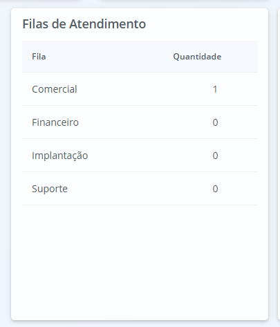
Task: Select the Fila column header
Action: click(39, 57)
